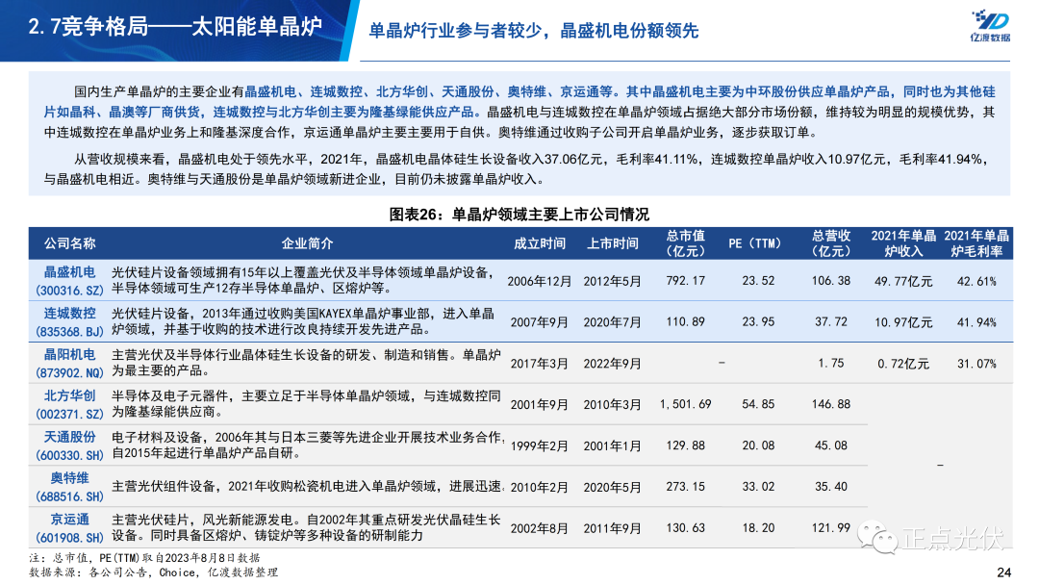
Task: Click 晶盛机电 PE value 23.52
Action: pyautogui.click(x=758, y=281)
